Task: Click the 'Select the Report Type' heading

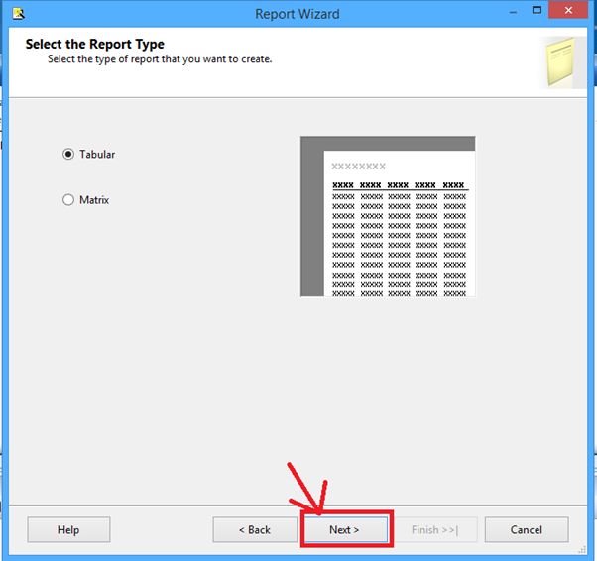Action: 95,45
